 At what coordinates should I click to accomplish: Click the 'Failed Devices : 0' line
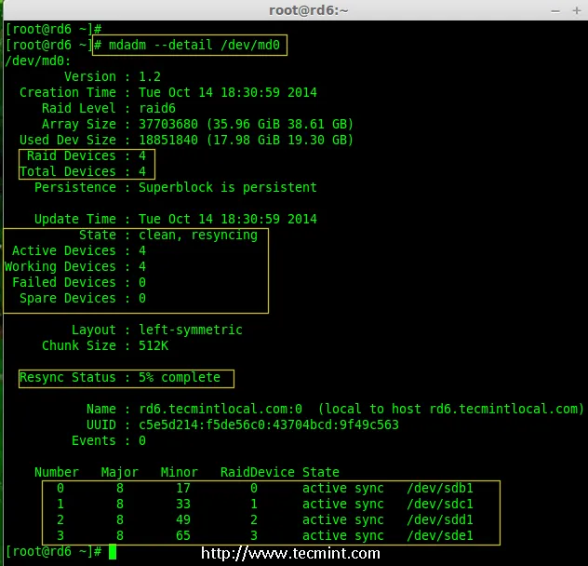tap(79, 282)
